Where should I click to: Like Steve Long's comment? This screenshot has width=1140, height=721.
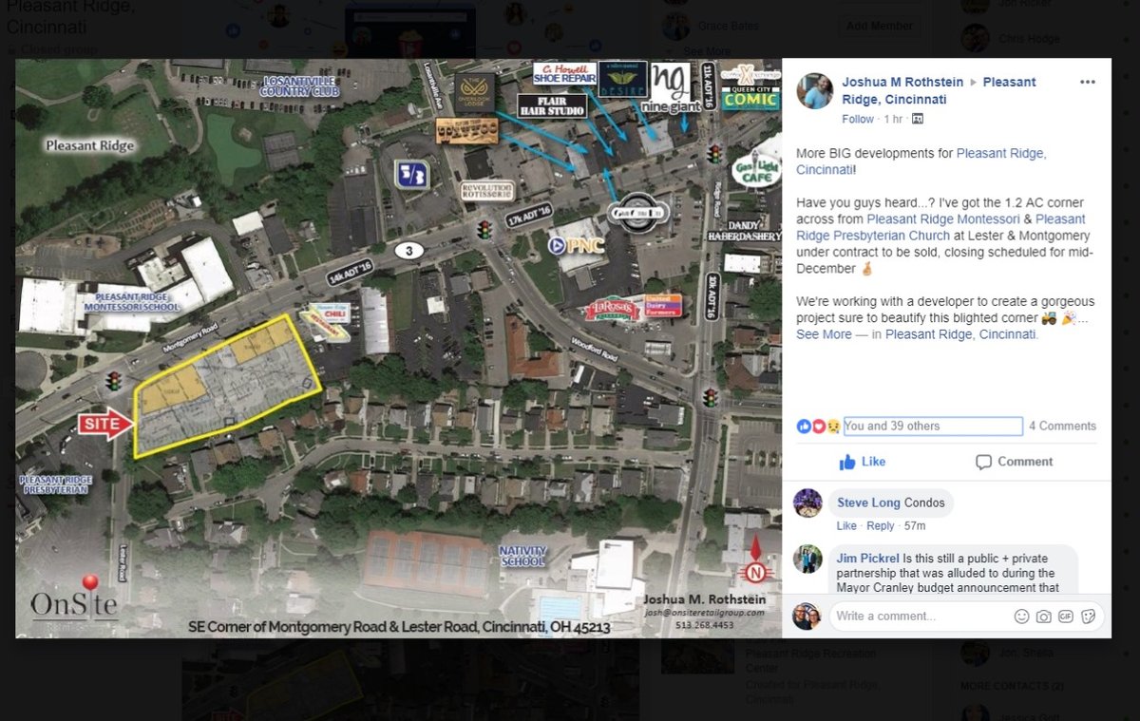(846, 526)
